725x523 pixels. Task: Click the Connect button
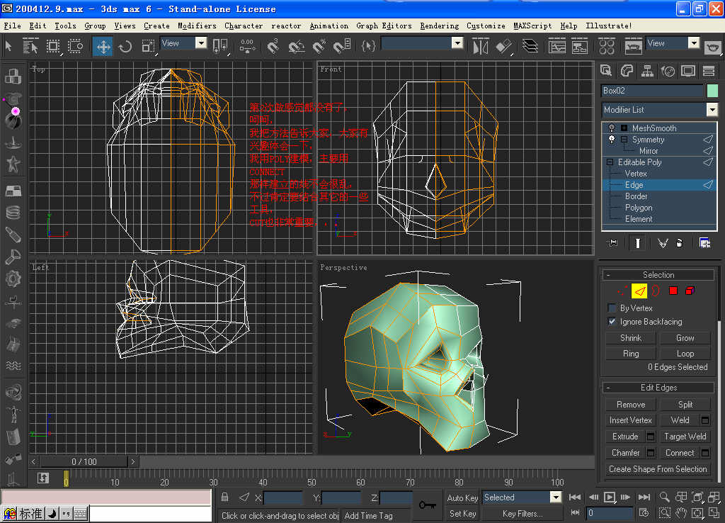(679, 453)
